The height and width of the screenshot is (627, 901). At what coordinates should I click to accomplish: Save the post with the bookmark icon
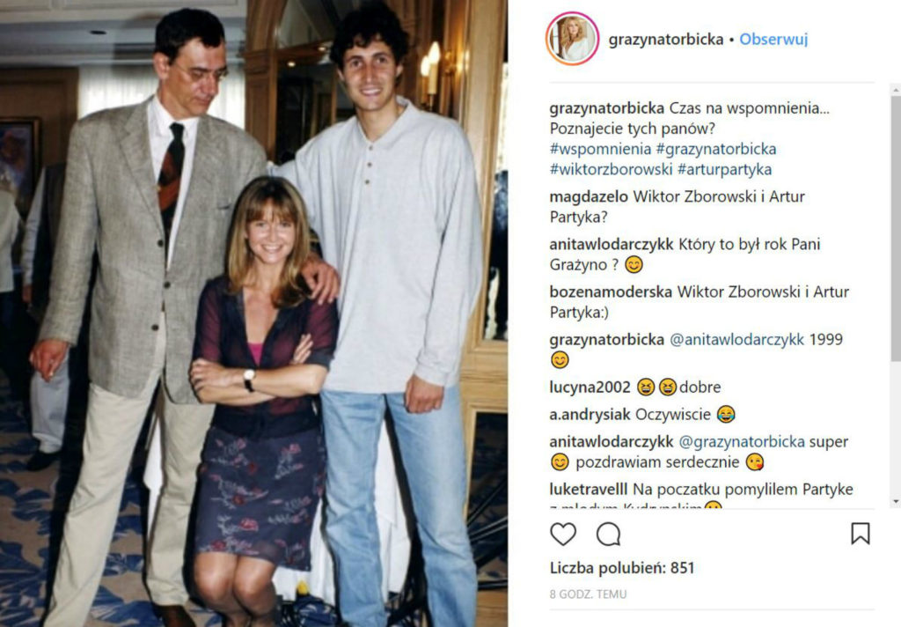(861, 534)
